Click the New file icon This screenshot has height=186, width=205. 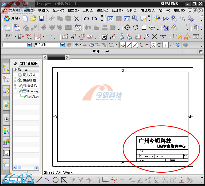coord(25,18)
